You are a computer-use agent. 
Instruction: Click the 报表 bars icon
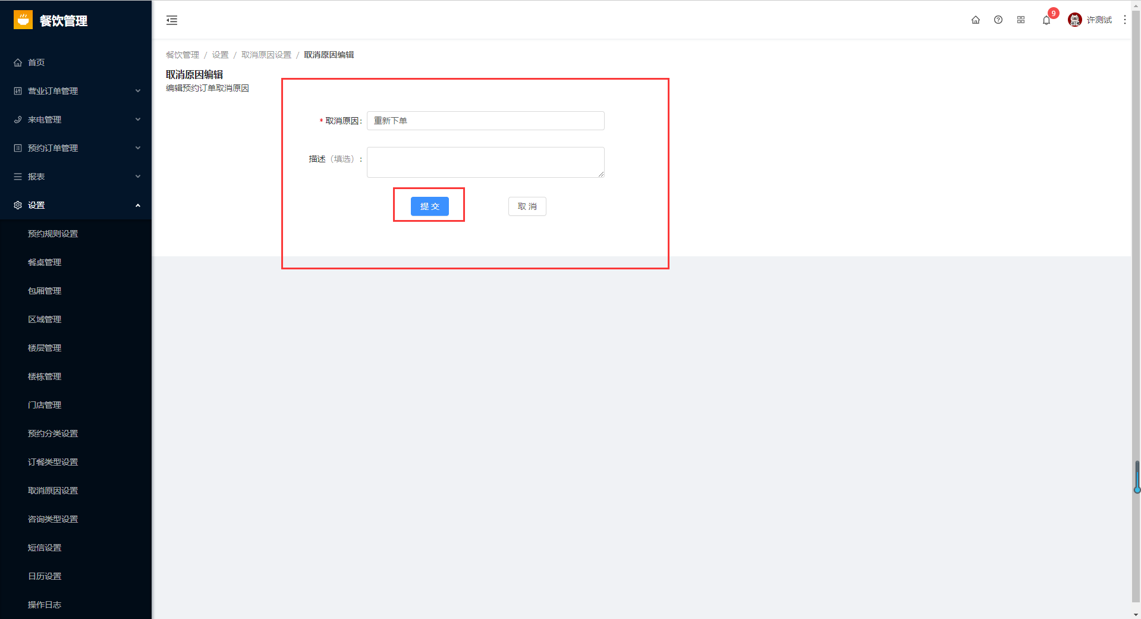click(x=18, y=177)
